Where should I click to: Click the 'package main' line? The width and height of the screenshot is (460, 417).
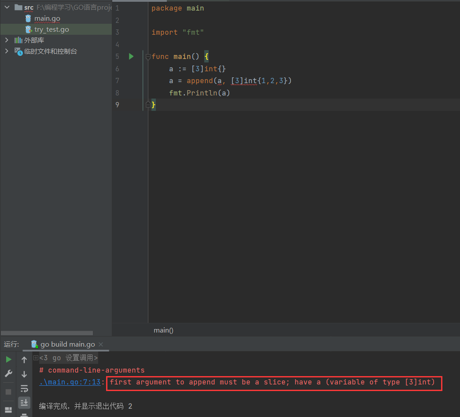177,8
